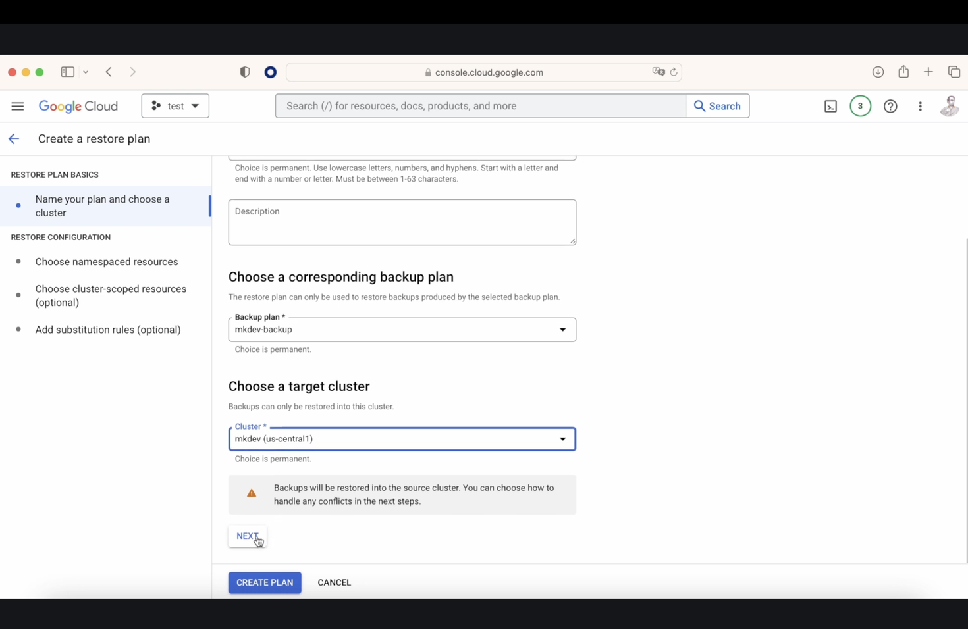Click the Search button
Image resolution: width=968 pixels, height=629 pixels.
[x=717, y=106]
